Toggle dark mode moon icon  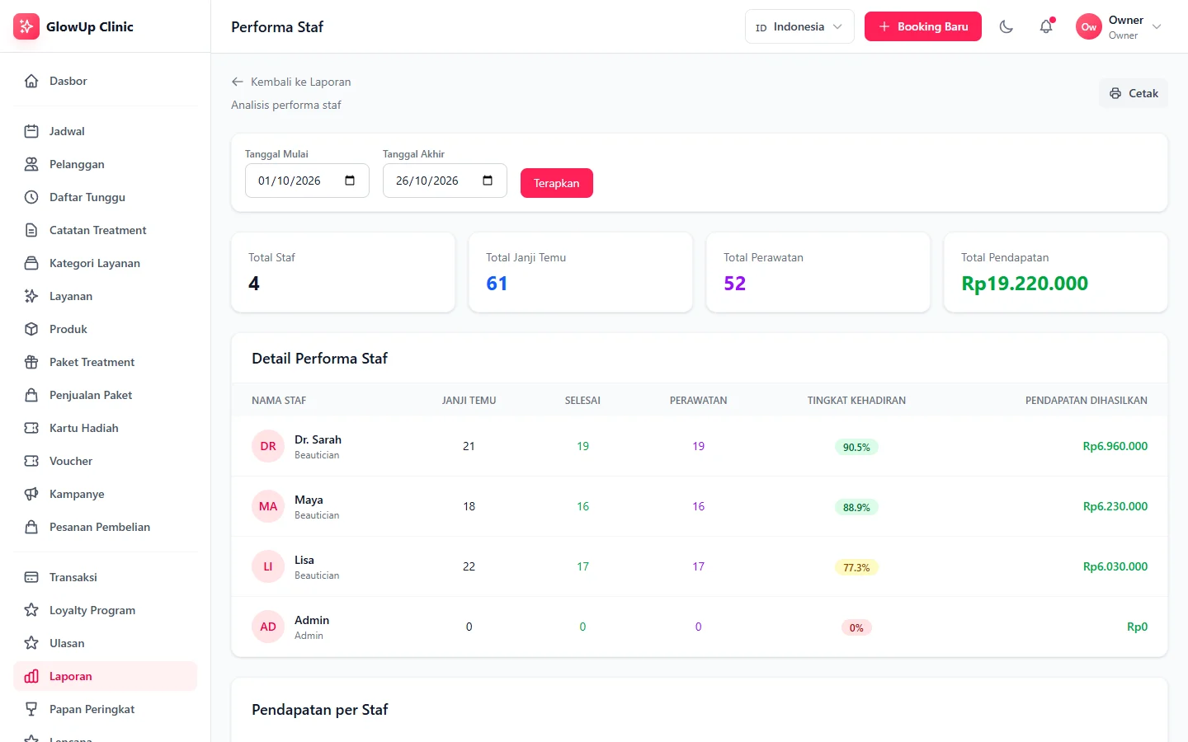coord(1006,26)
